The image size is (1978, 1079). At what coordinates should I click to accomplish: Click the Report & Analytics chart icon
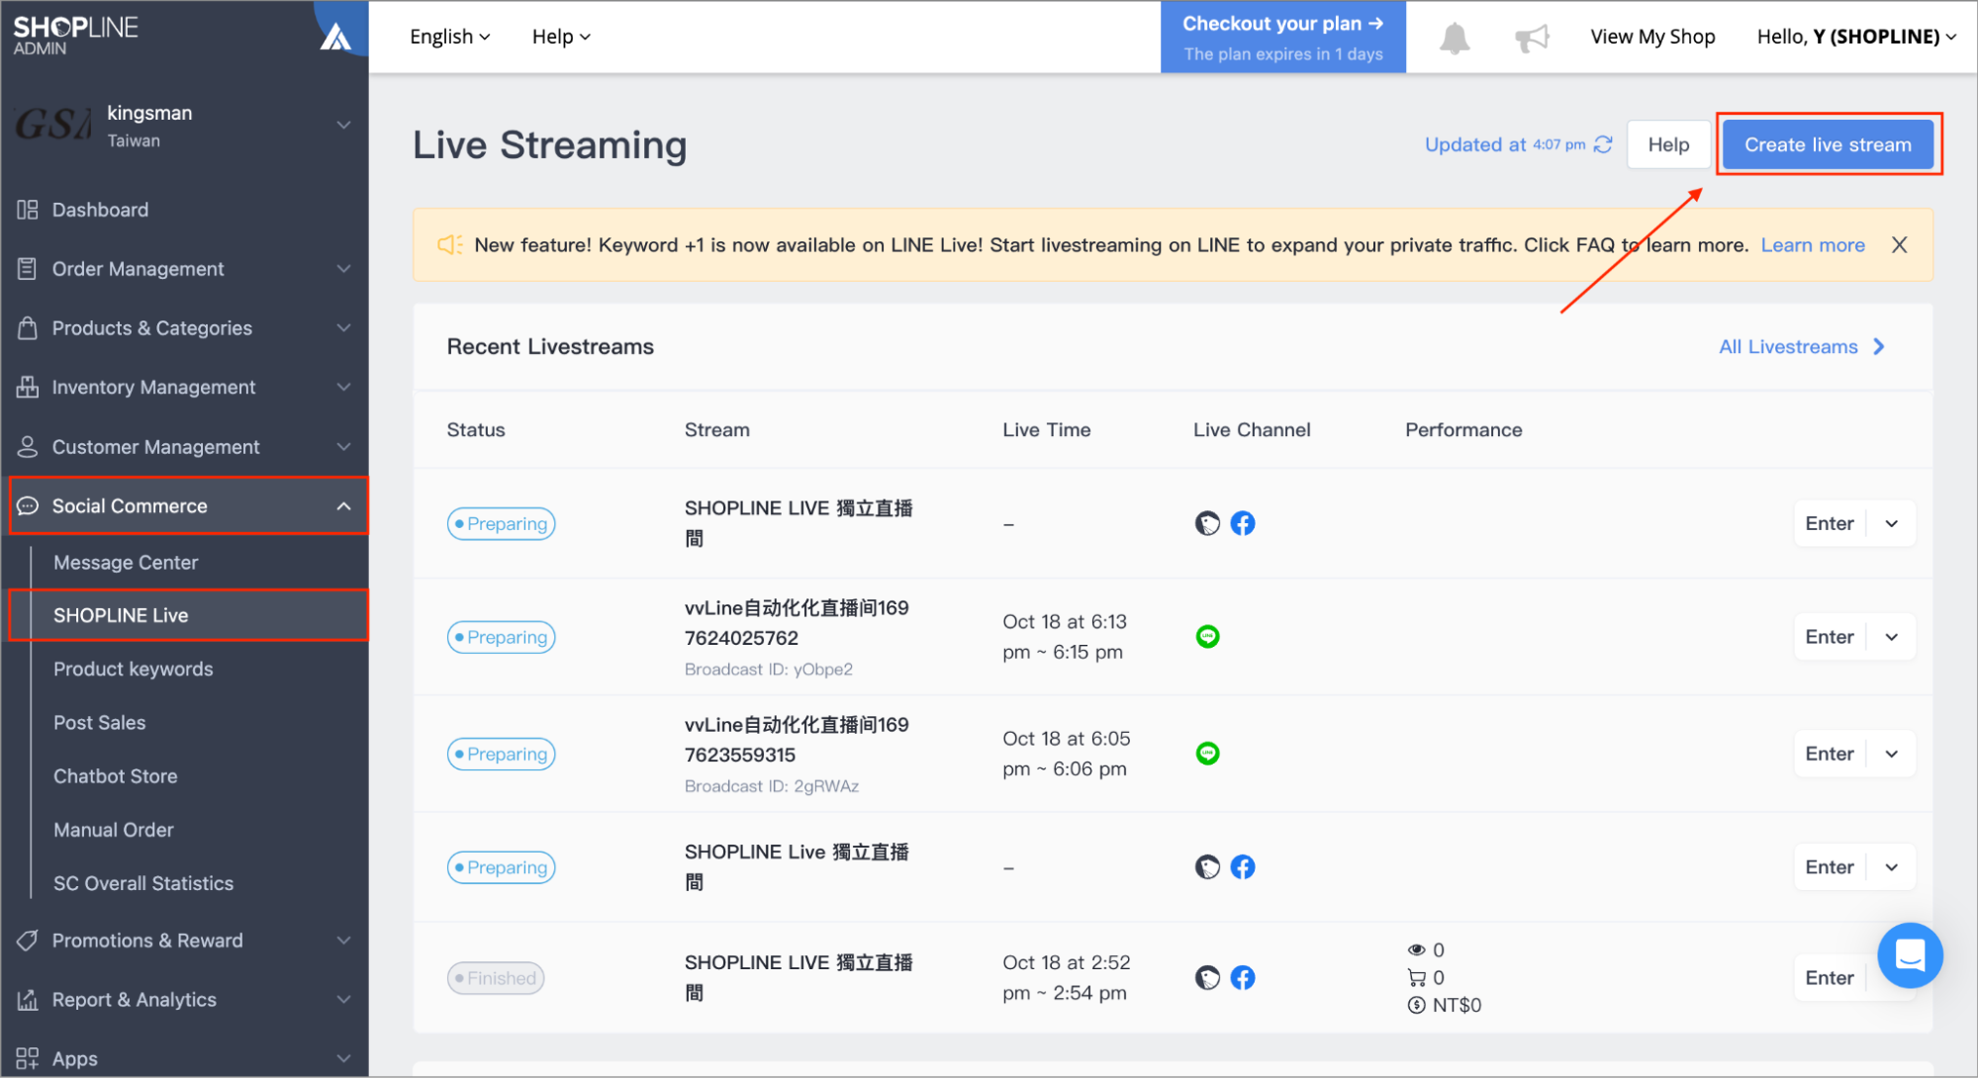27,1000
